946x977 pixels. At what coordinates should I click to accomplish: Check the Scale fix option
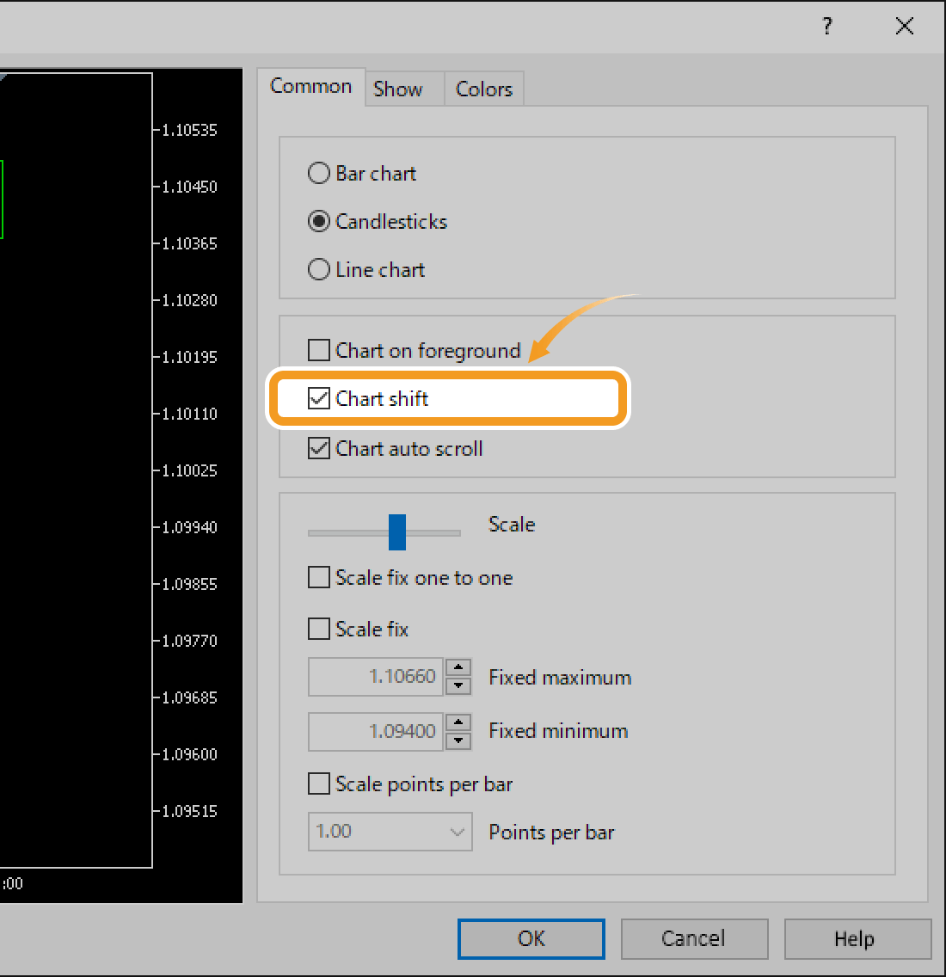(318, 629)
